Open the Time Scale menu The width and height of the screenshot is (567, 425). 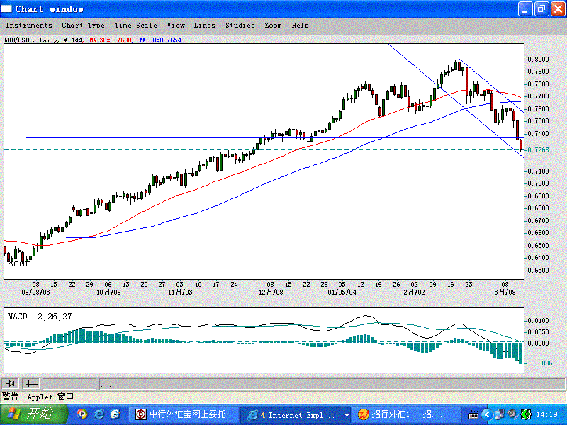135,25
